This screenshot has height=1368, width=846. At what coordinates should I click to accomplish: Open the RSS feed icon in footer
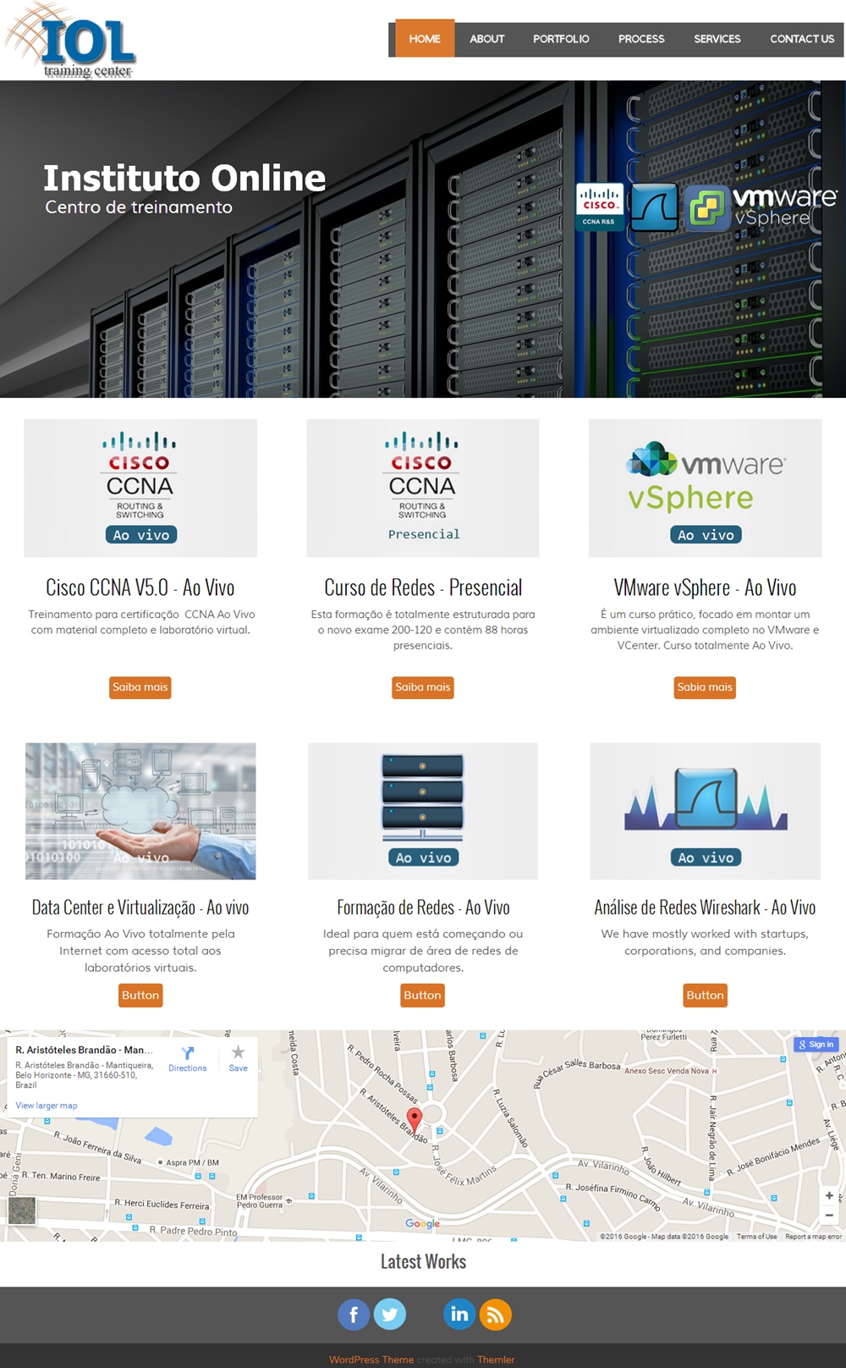(x=496, y=1315)
